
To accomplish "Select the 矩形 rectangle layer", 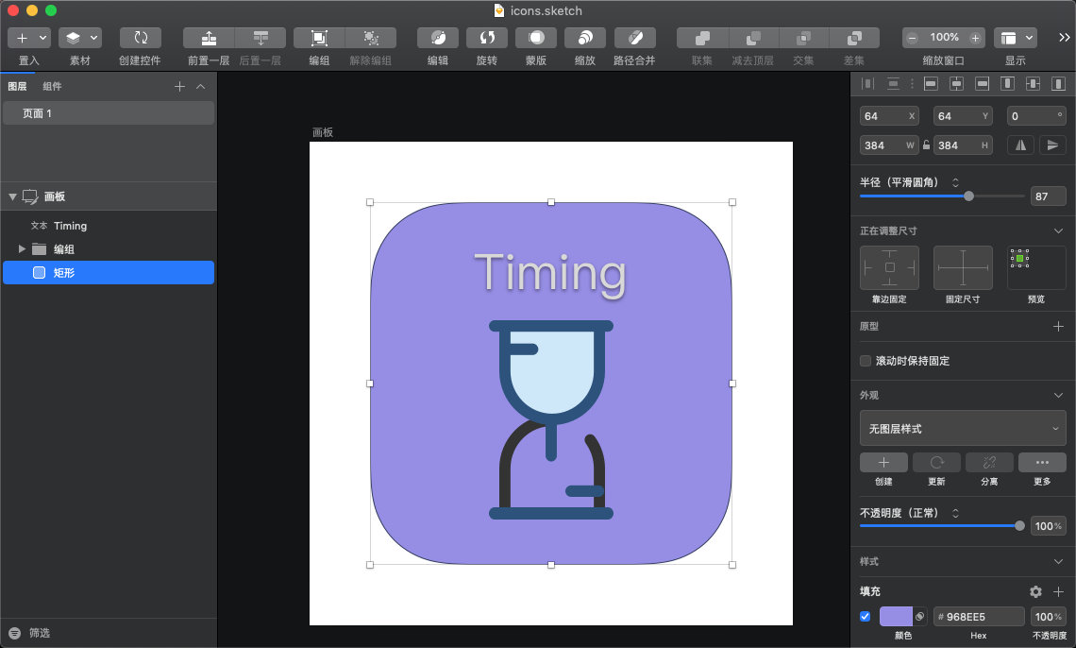I will click(109, 272).
